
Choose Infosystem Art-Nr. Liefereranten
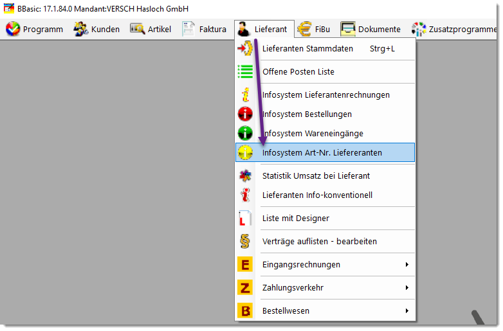pyautogui.click(x=325, y=152)
